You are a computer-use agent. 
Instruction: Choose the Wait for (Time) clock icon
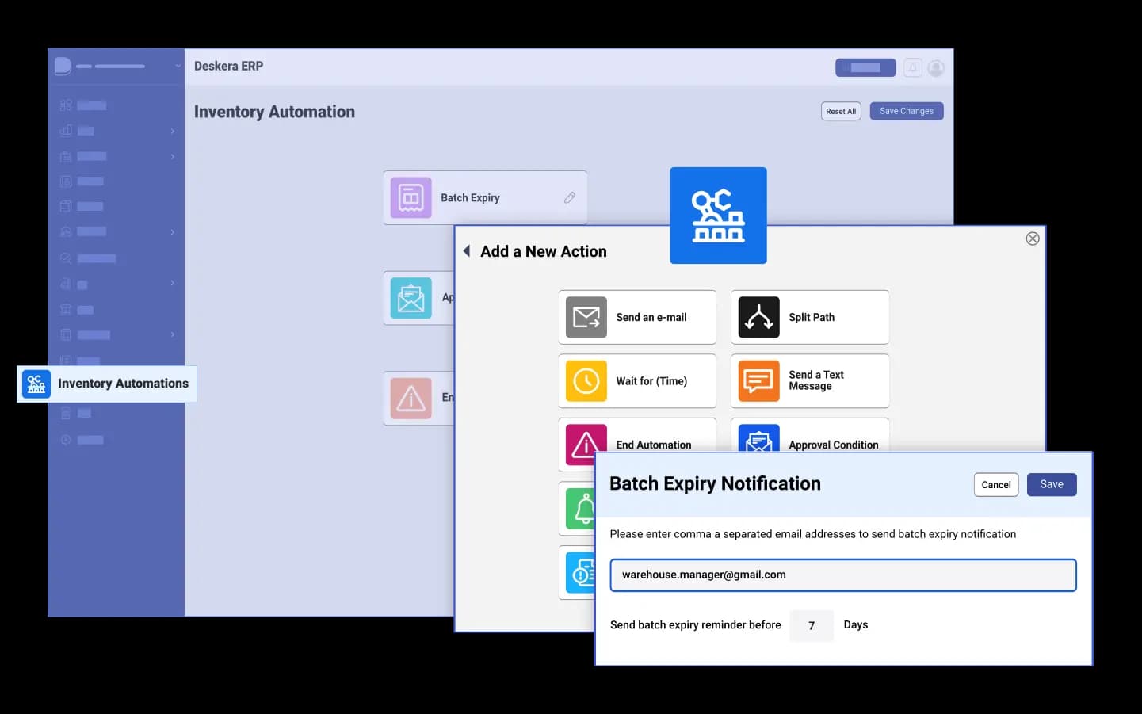pos(586,381)
